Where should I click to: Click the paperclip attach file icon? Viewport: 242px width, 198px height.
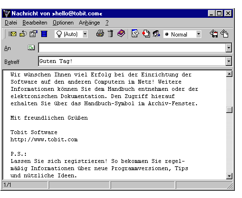click(224, 34)
